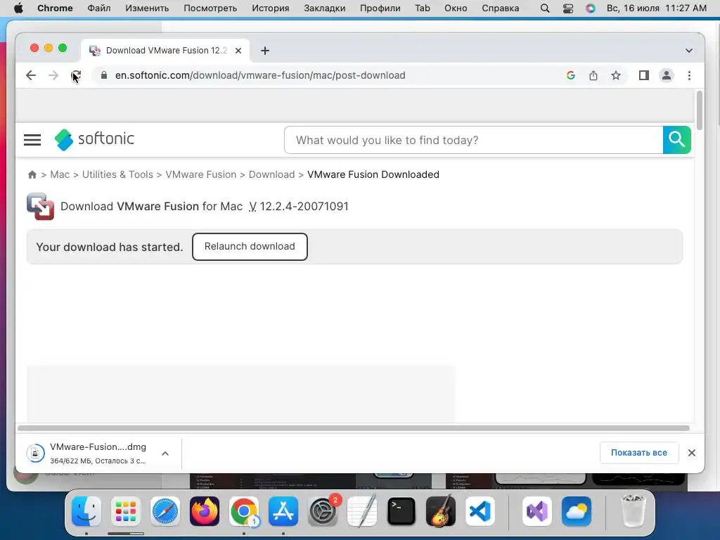Launch Firefox from the Dock
This screenshot has width=720, height=540.
click(x=205, y=511)
